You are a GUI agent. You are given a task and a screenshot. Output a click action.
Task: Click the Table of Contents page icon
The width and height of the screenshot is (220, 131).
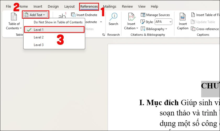[x=14, y=17]
